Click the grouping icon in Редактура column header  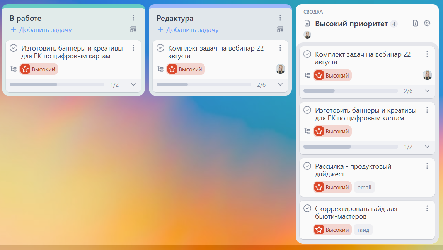(x=280, y=30)
